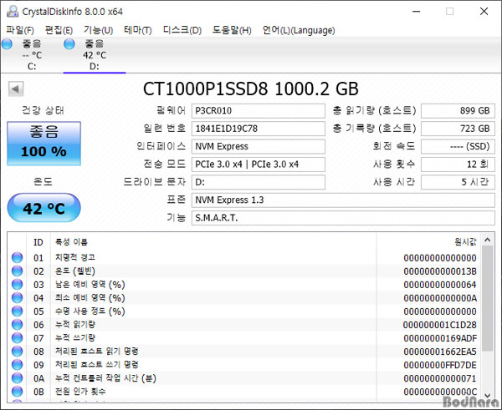502x410 pixels.
Task: Open the 테마(T) menu
Action: pyautogui.click(x=138, y=30)
